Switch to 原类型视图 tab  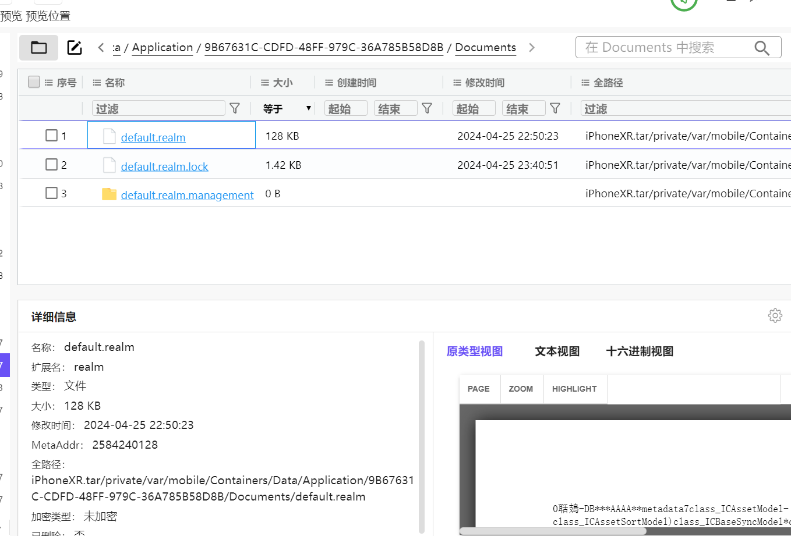click(x=475, y=352)
